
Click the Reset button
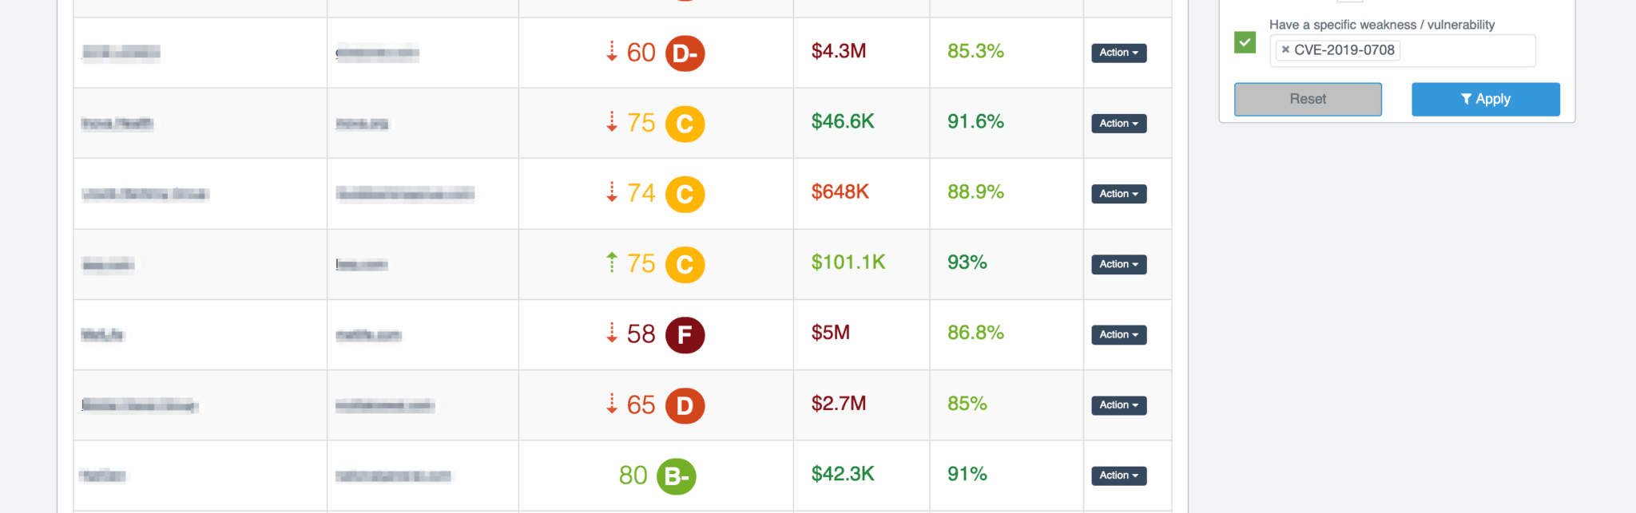1308,100
